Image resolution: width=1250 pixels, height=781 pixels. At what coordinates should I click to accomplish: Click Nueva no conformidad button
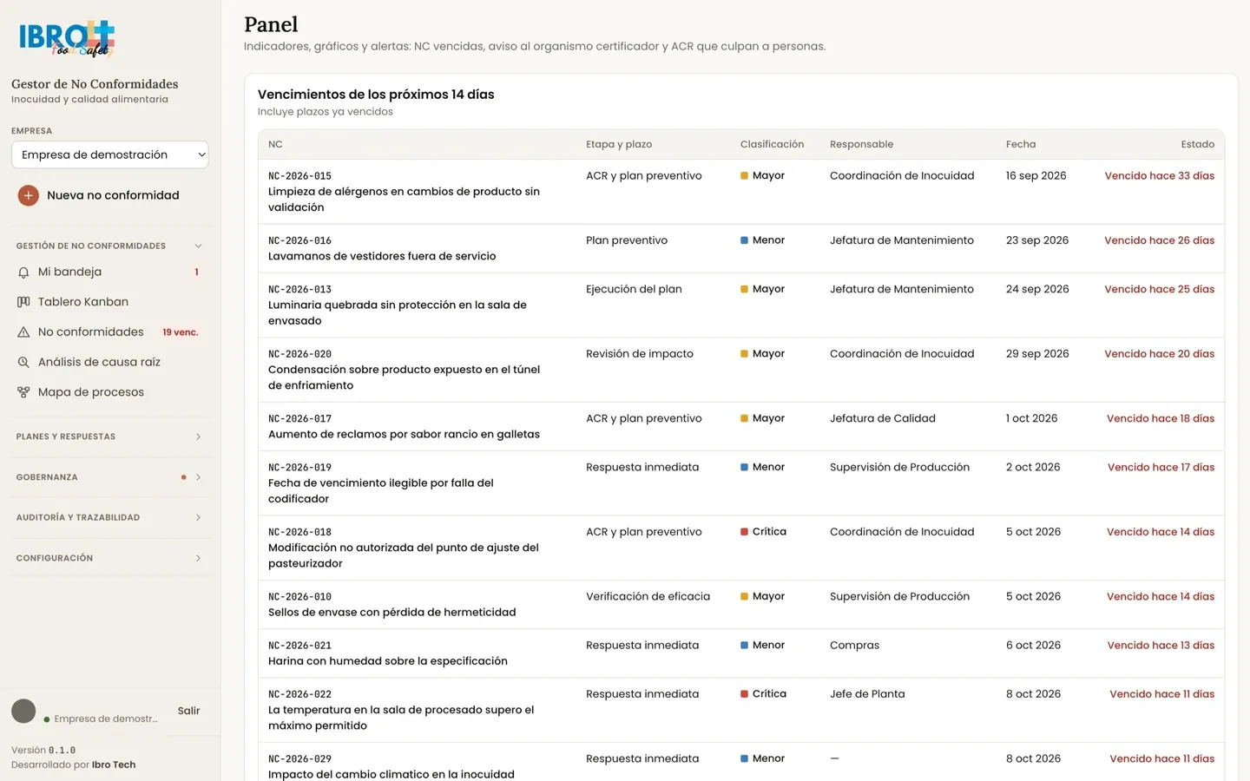(x=110, y=195)
